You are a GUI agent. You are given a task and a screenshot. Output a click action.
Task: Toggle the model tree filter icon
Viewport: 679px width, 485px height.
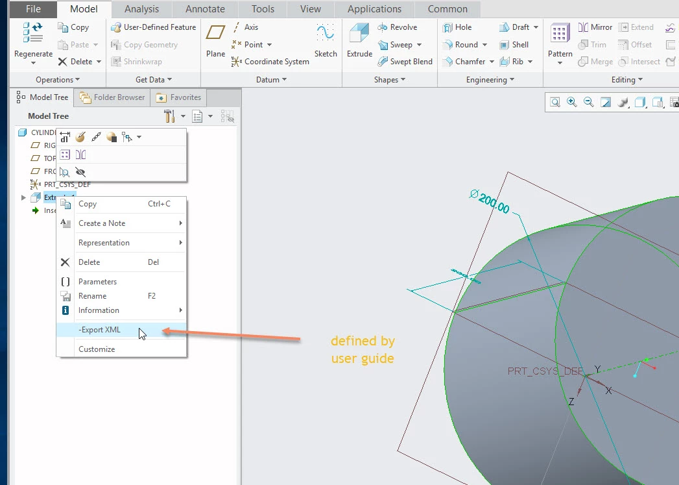(x=228, y=116)
